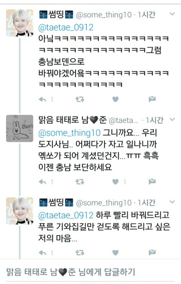Open @some_thing10 mention in middle tweet
Viewport: 181px width, 284px height.
coord(69,133)
